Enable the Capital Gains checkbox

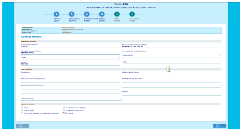22,110
